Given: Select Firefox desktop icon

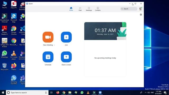Looking at the screenshot, I should (14, 67).
